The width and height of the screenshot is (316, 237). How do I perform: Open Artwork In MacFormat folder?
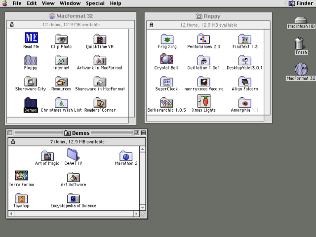100,60
